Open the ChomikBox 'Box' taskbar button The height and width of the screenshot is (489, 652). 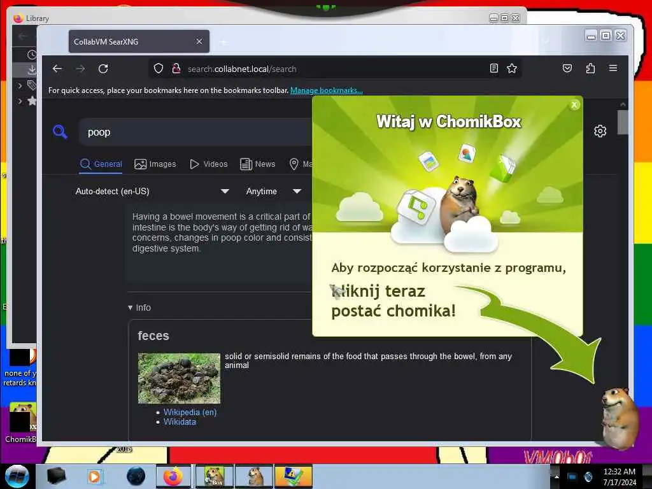pyautogui.click(x=215, y=476)
